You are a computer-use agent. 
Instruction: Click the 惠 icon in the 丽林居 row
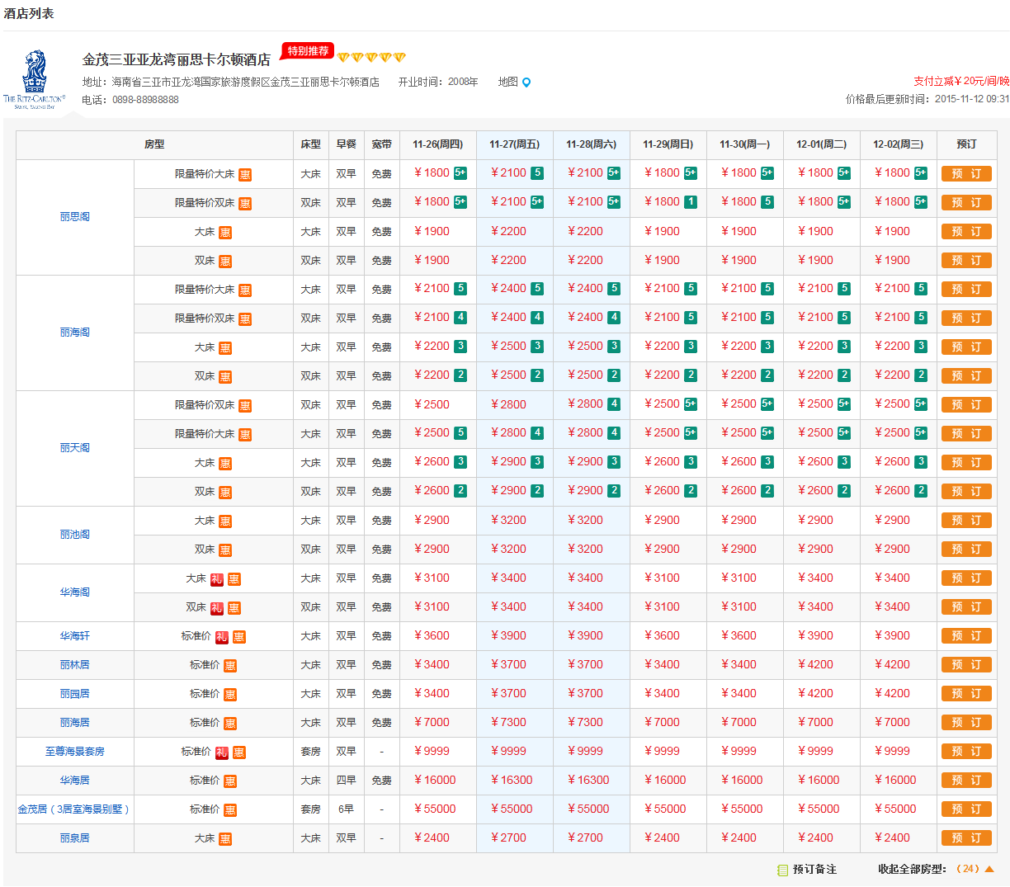pos(230,666)
